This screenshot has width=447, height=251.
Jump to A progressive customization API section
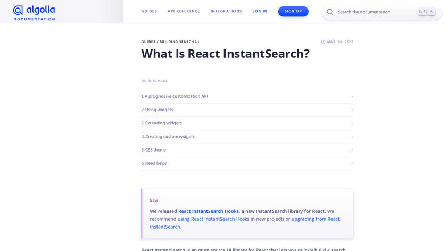[x=247, y=96]
